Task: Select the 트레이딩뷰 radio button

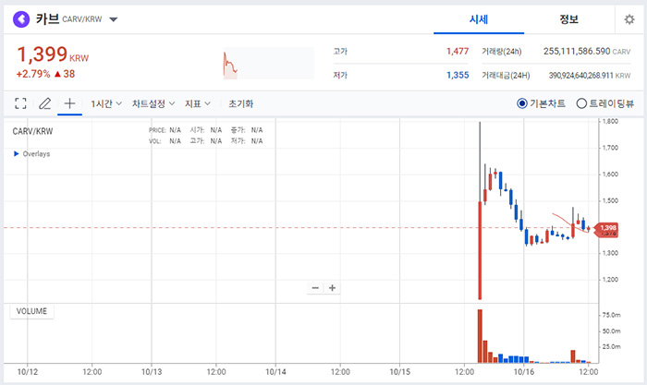Action: (x=581, y=103)
